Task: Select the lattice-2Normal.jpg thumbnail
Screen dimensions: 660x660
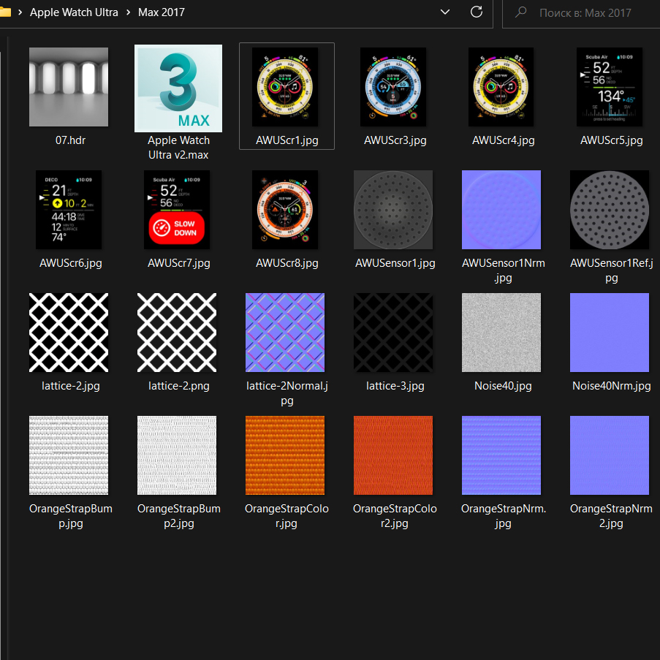Action: pyautogui.click(x=285, y=333)
